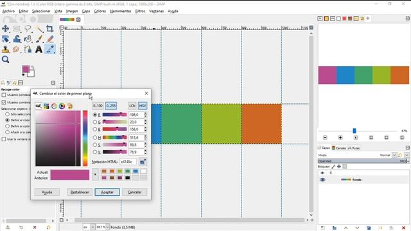Select the Text tool
411x231 pixels.
39,49
